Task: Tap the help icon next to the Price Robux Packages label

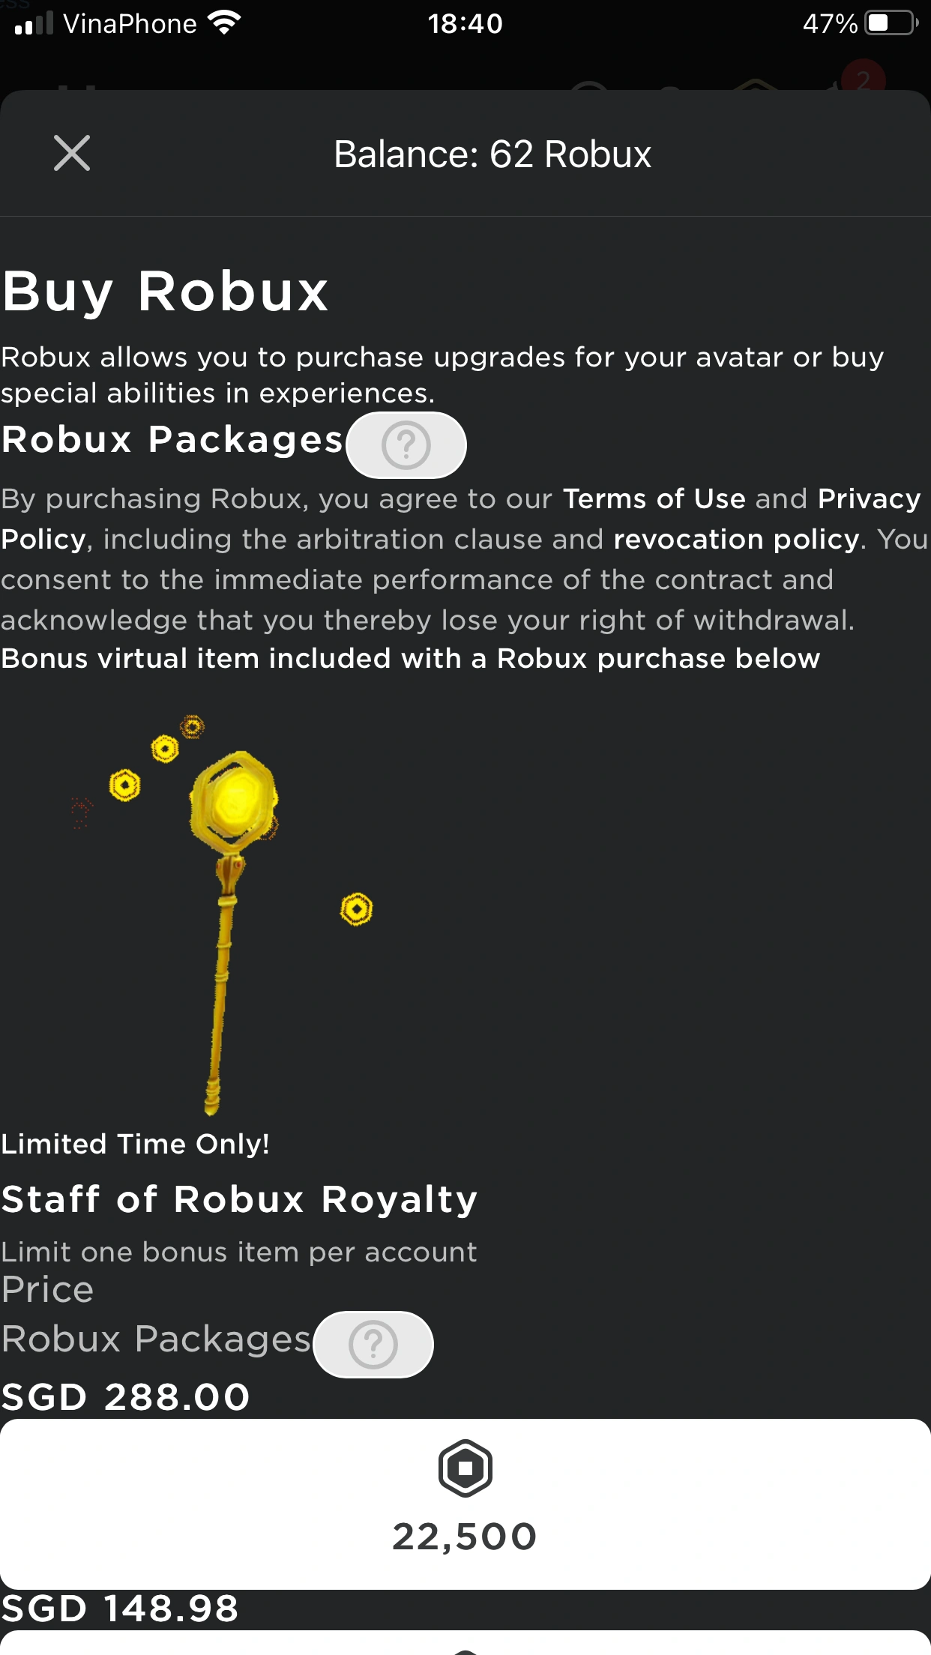Action: coord(373,1345)
